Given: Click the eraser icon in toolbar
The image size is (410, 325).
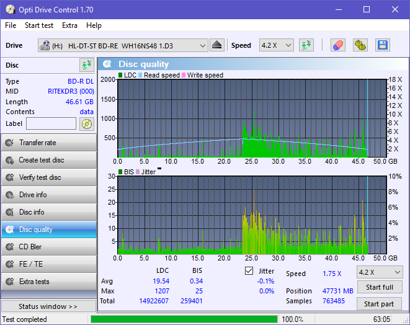Looking at the screenshot, I should (x=338, y=45).
